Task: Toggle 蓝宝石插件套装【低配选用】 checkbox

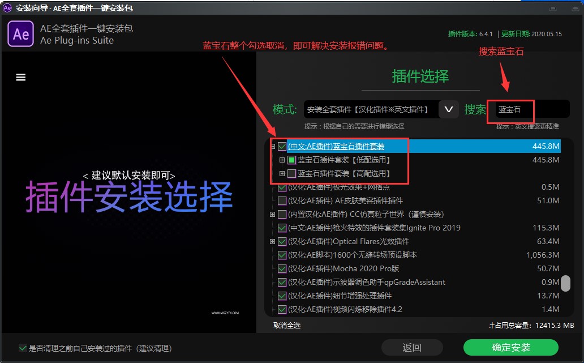Action: (x=291, y=160)
